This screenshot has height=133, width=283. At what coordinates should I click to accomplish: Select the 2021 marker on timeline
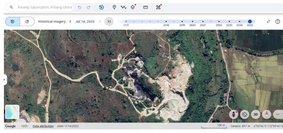coord(203,21)
